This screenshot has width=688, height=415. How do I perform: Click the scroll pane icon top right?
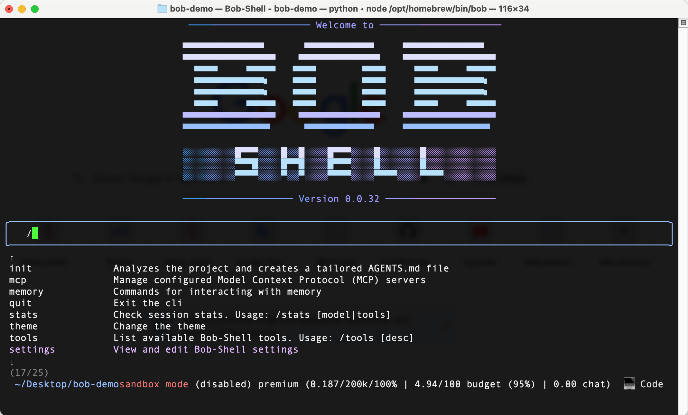683,23
